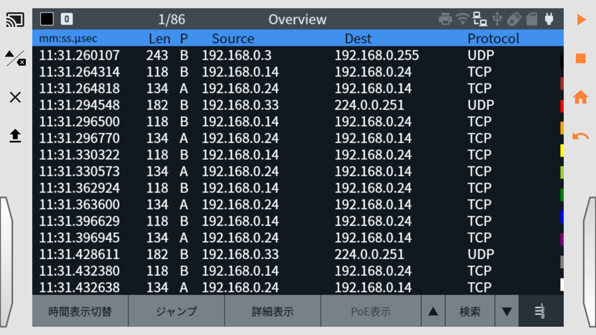Image resolution: width=596 pixels, height=335 pixels.
Task: Click the PoE表示 button
Action: tap(371, 311)
